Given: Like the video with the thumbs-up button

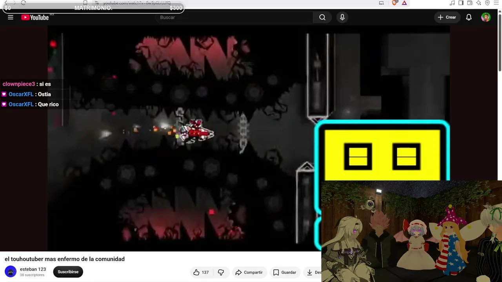Looking at the screenshot, I should [201, 272].
